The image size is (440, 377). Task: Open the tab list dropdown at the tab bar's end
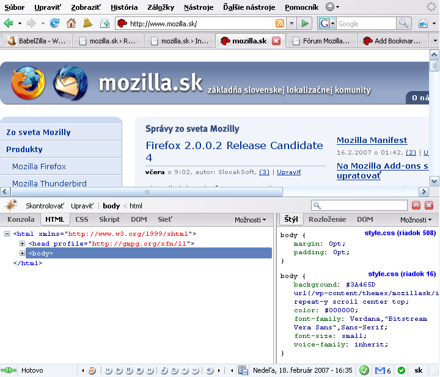(x=435, y=41)
